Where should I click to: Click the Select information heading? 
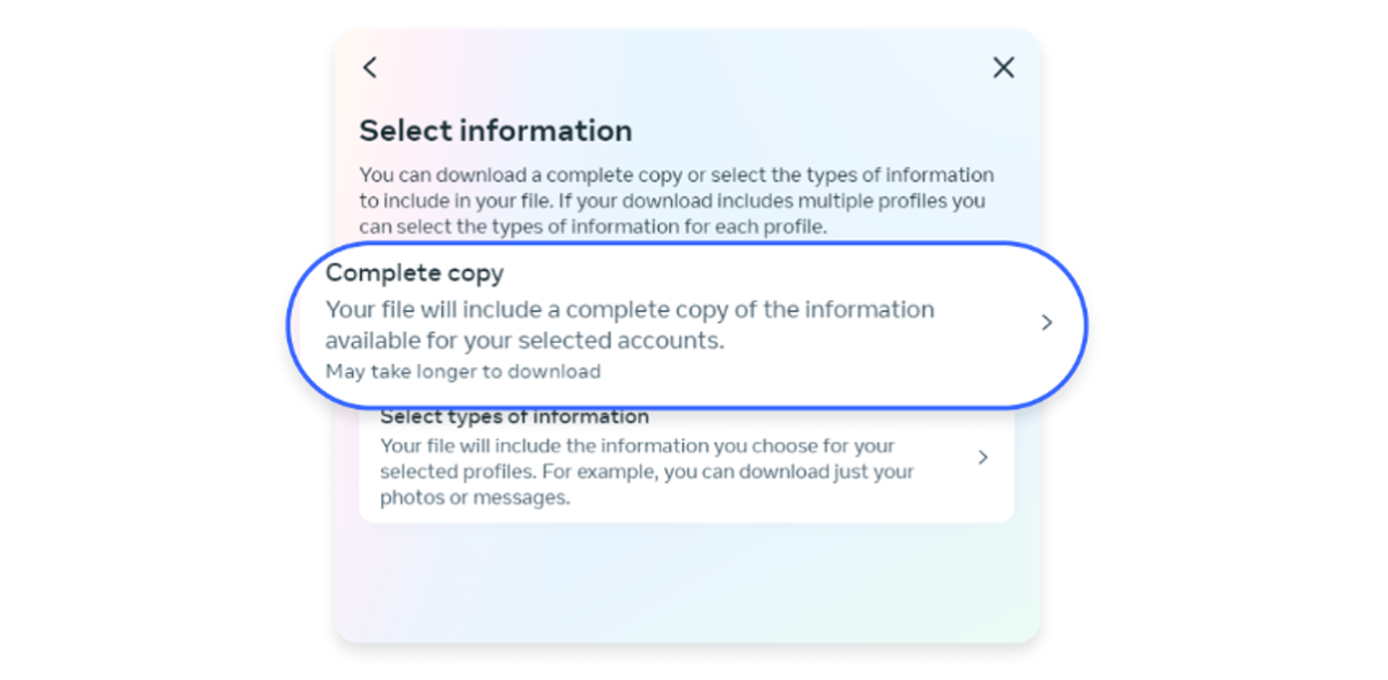pyautogui.click(x=496, y=131)
